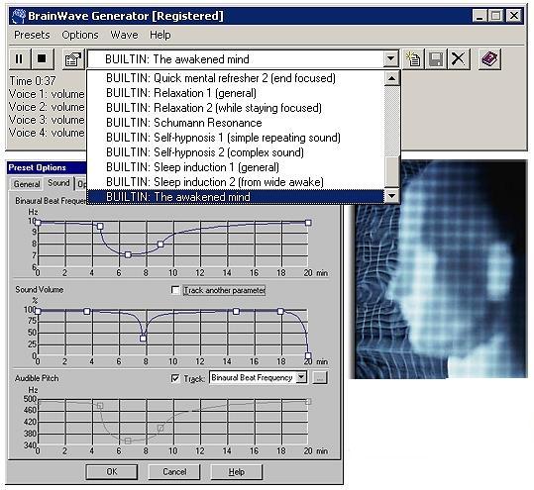This screenshot has height=490, width=534.
Task: Select highlighted The awakened mind list entry
Action: pos(236,197)
